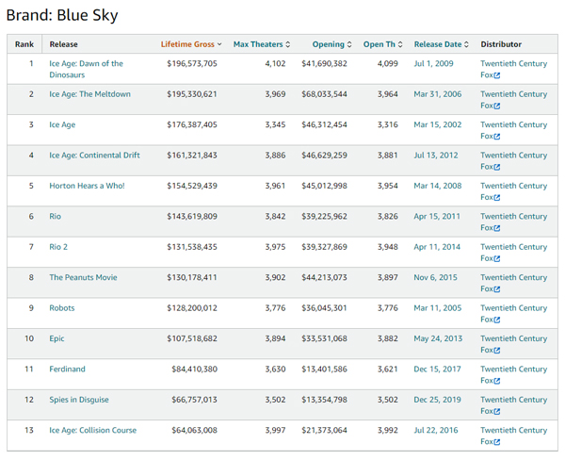Open the Mar 14, 2008 date link

point(438,186)
